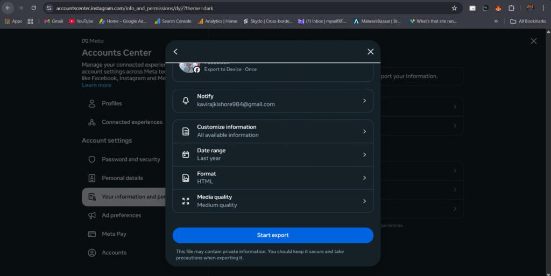Open the Media quality option chevron
The width and height of the screenshot is (551, 276).
(364, 201)
